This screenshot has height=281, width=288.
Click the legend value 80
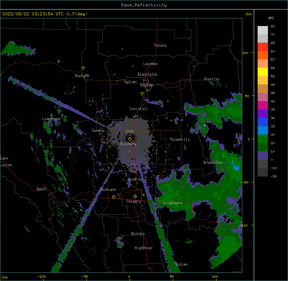[273, 26]
